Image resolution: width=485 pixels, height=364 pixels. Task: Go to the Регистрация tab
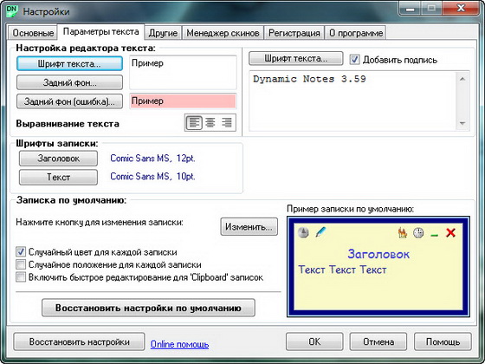coord(294,33)
